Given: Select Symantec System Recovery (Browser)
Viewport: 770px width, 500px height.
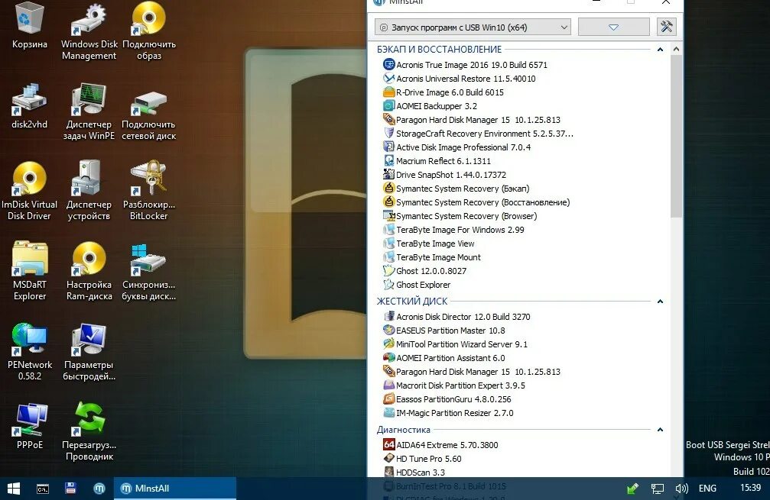Looking at the screenshot, I should pos(460,216).
